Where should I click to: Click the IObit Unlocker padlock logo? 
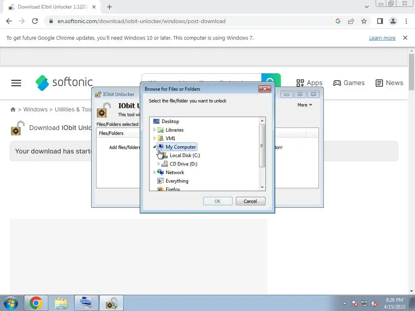tap(103, 110)
